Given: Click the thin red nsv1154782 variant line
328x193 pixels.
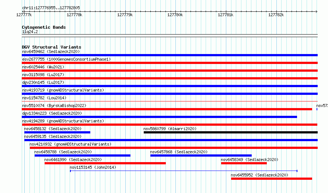Looking at the screenshot, I should [x=170, y=101].
